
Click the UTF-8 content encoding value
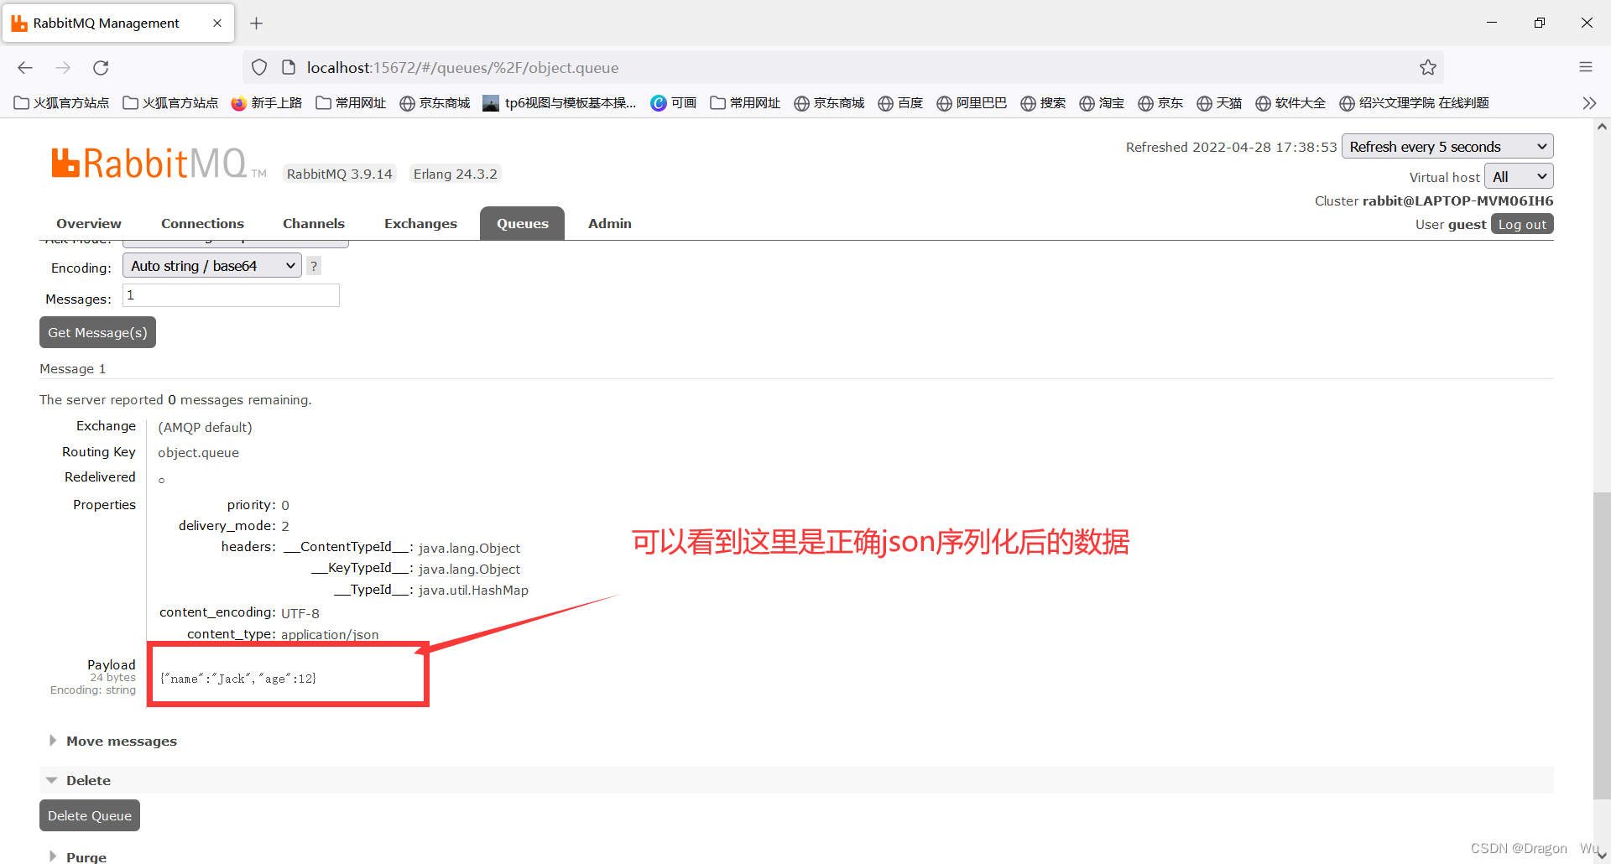(x=300, y=614)
